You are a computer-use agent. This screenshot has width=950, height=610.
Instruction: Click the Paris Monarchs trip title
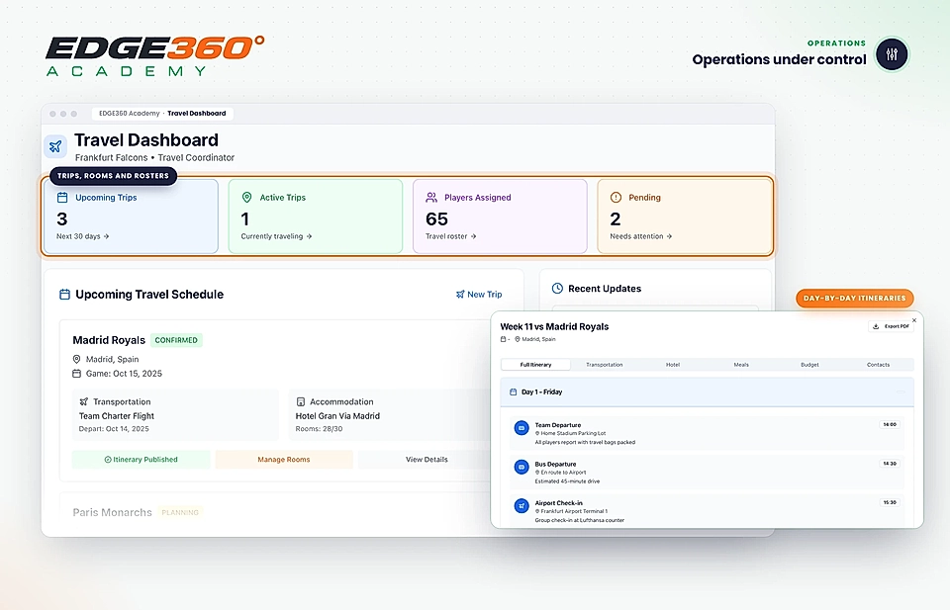click(112, 512)
